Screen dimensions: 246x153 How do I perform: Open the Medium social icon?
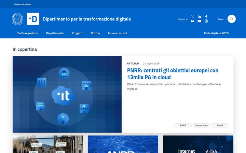coord(192,21)
